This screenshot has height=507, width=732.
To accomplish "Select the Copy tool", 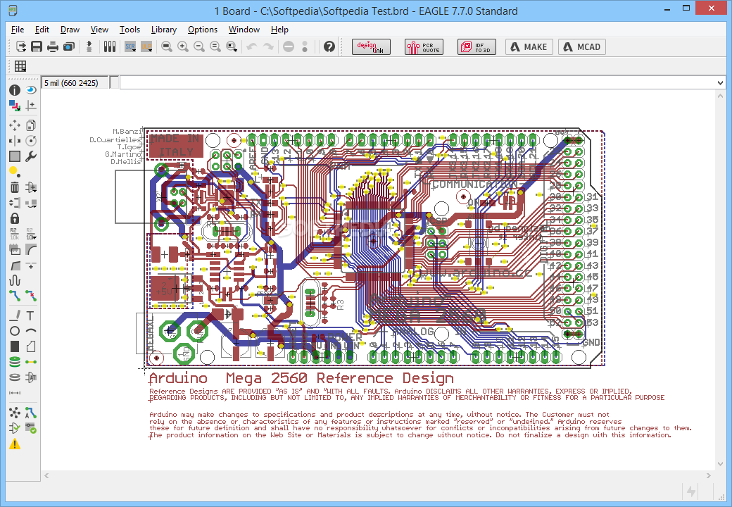I will [x=31, y=125].
